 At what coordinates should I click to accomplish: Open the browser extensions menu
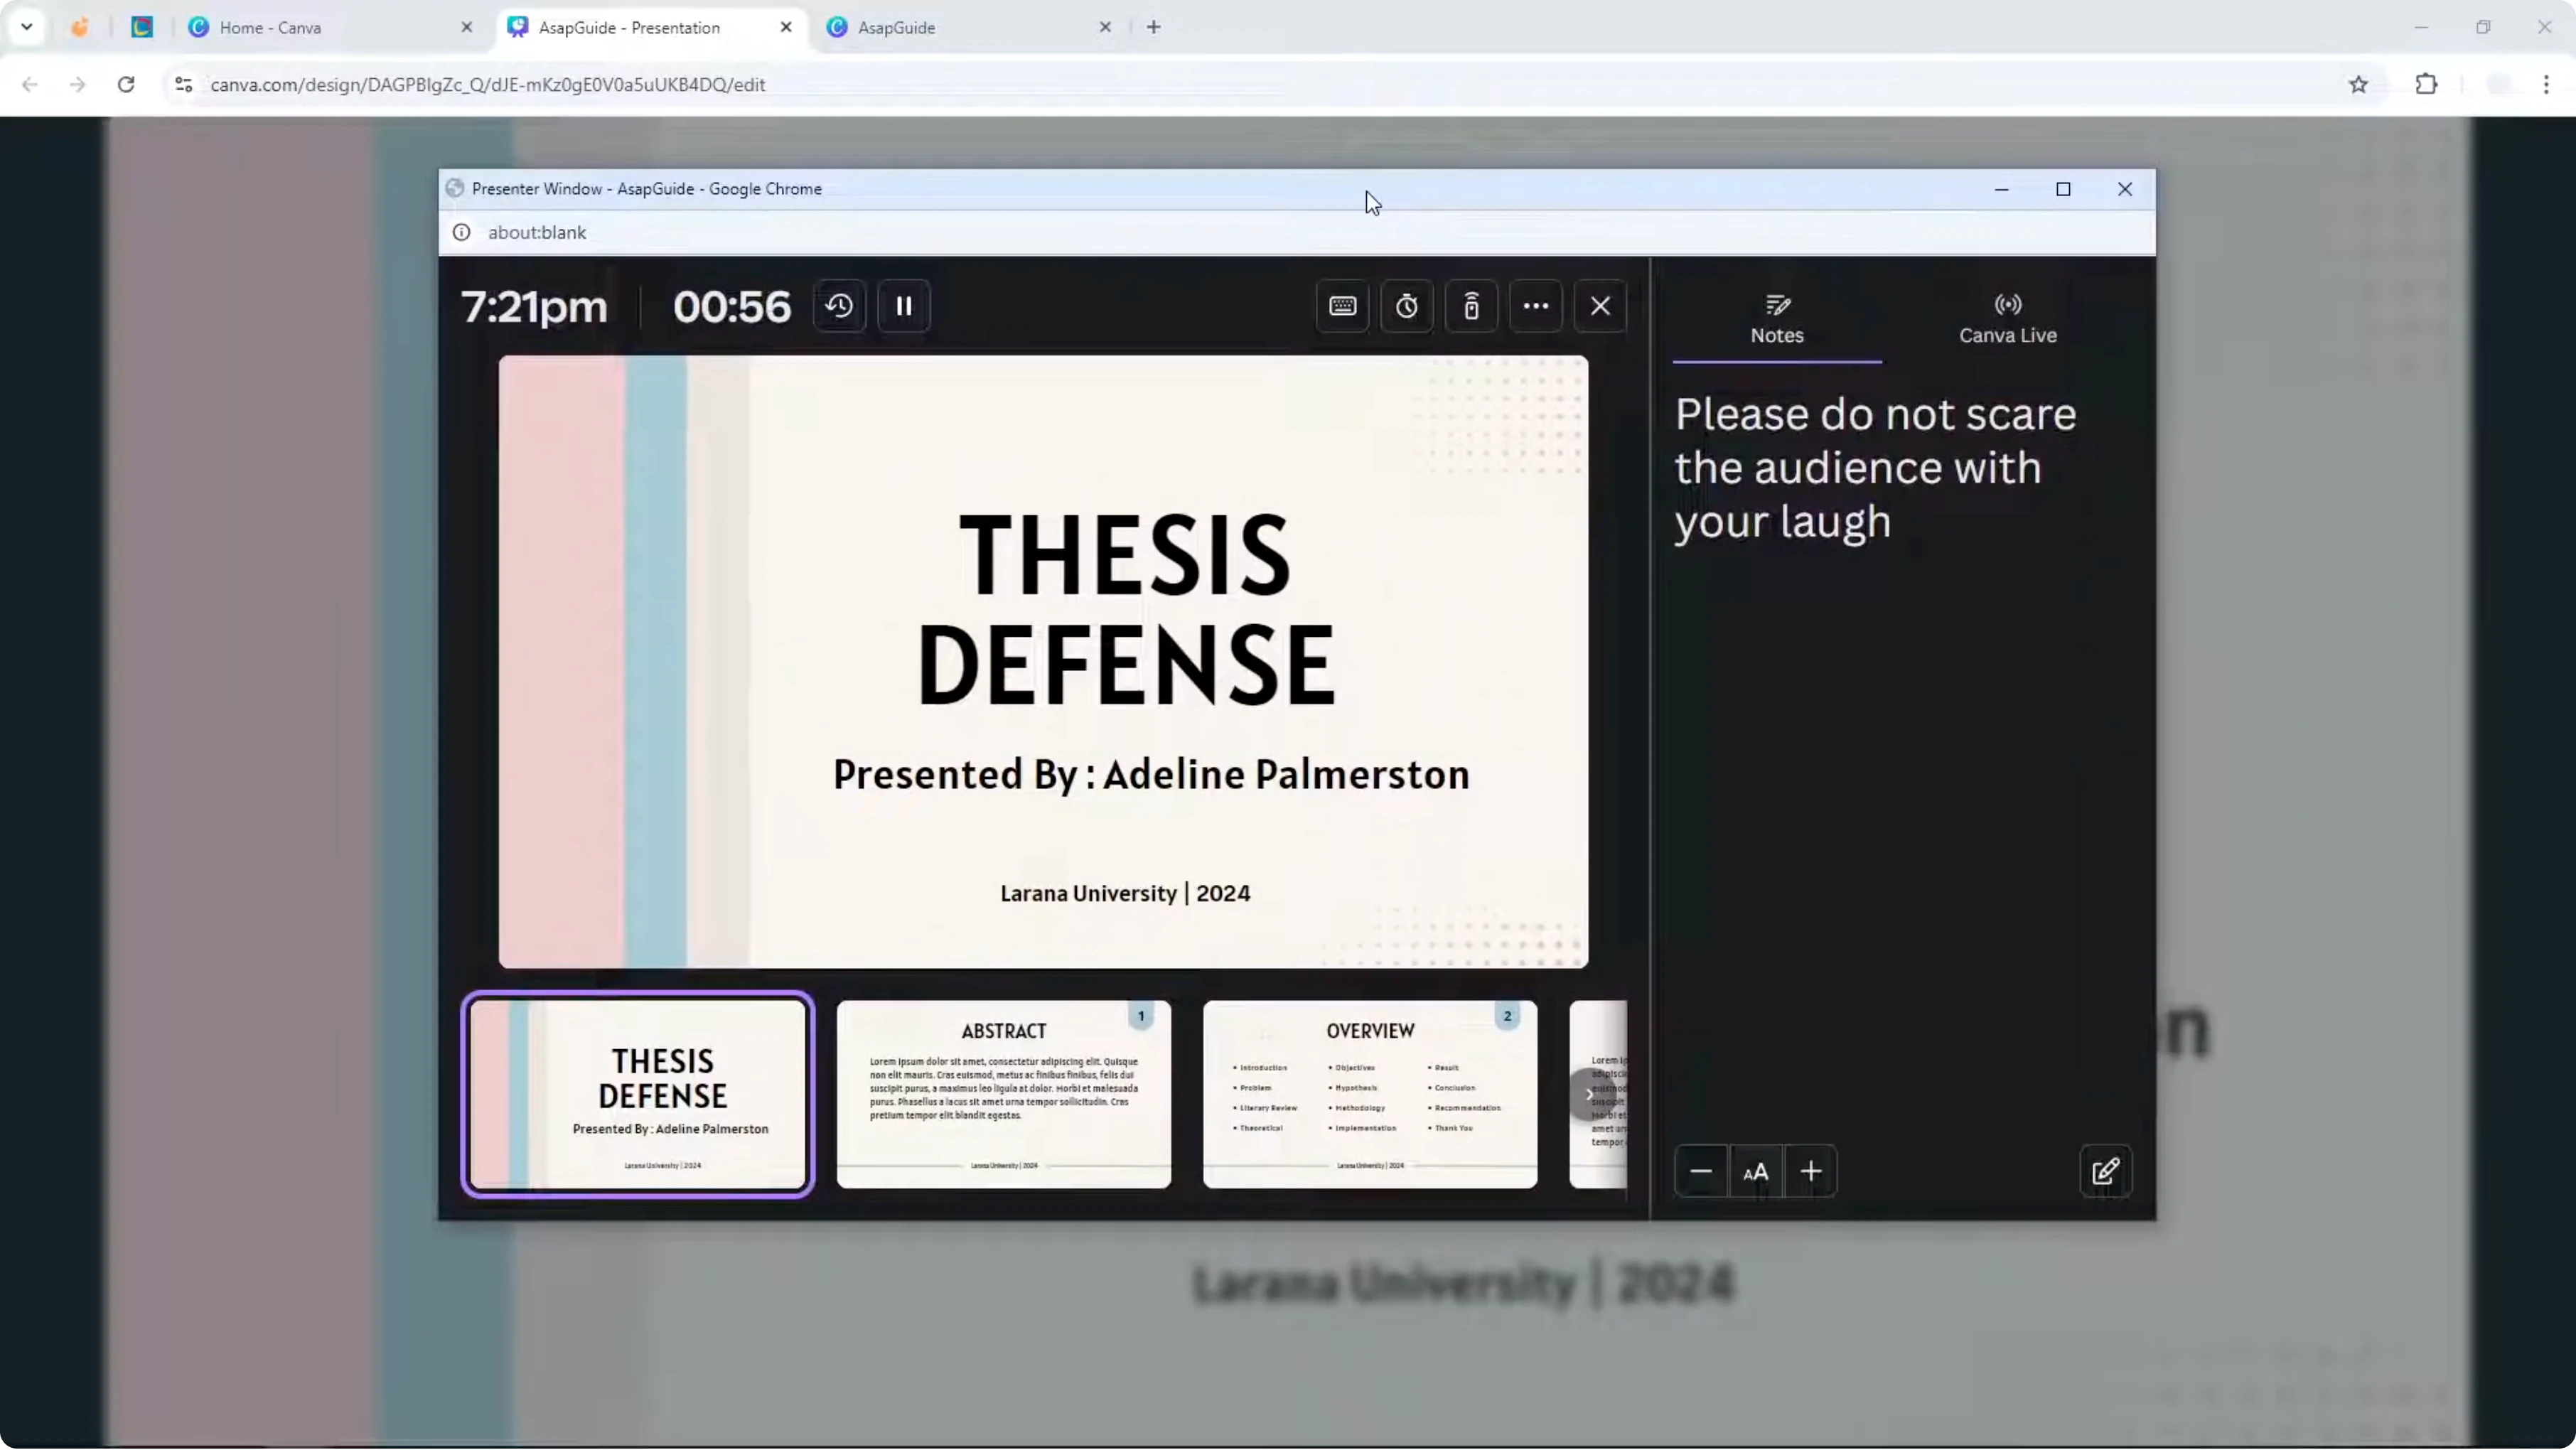[2426, 85]
